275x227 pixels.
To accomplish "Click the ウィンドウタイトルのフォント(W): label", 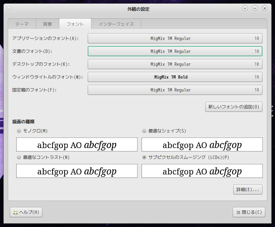I will [47, 77].
